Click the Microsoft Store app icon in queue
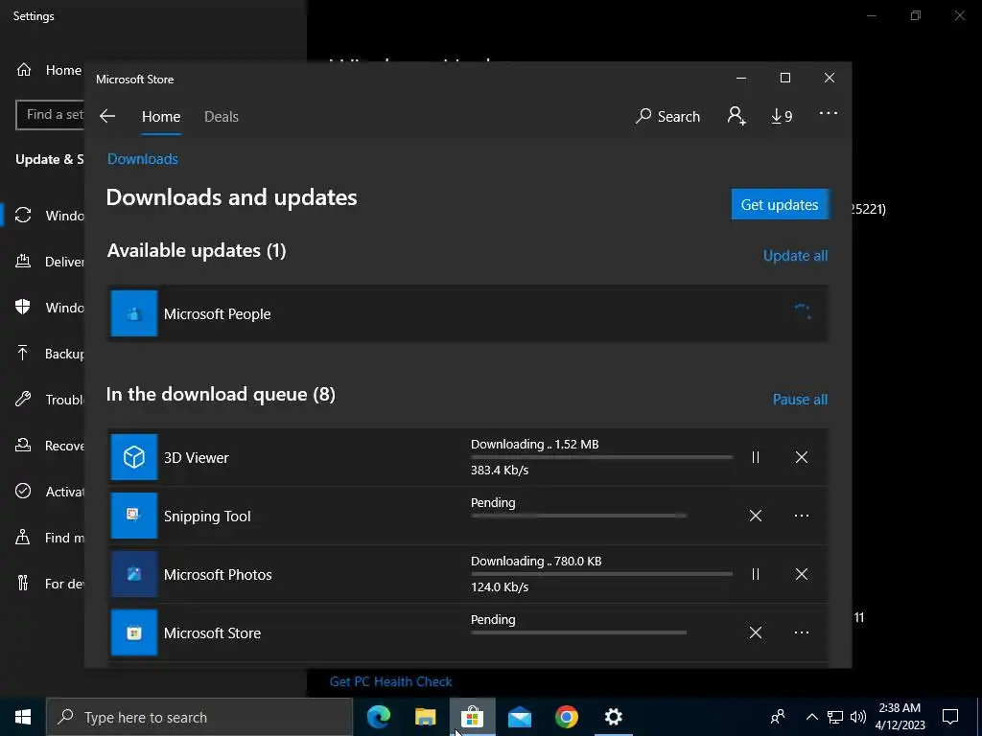This screenshot has height=736, width=982. coord(134,632)
